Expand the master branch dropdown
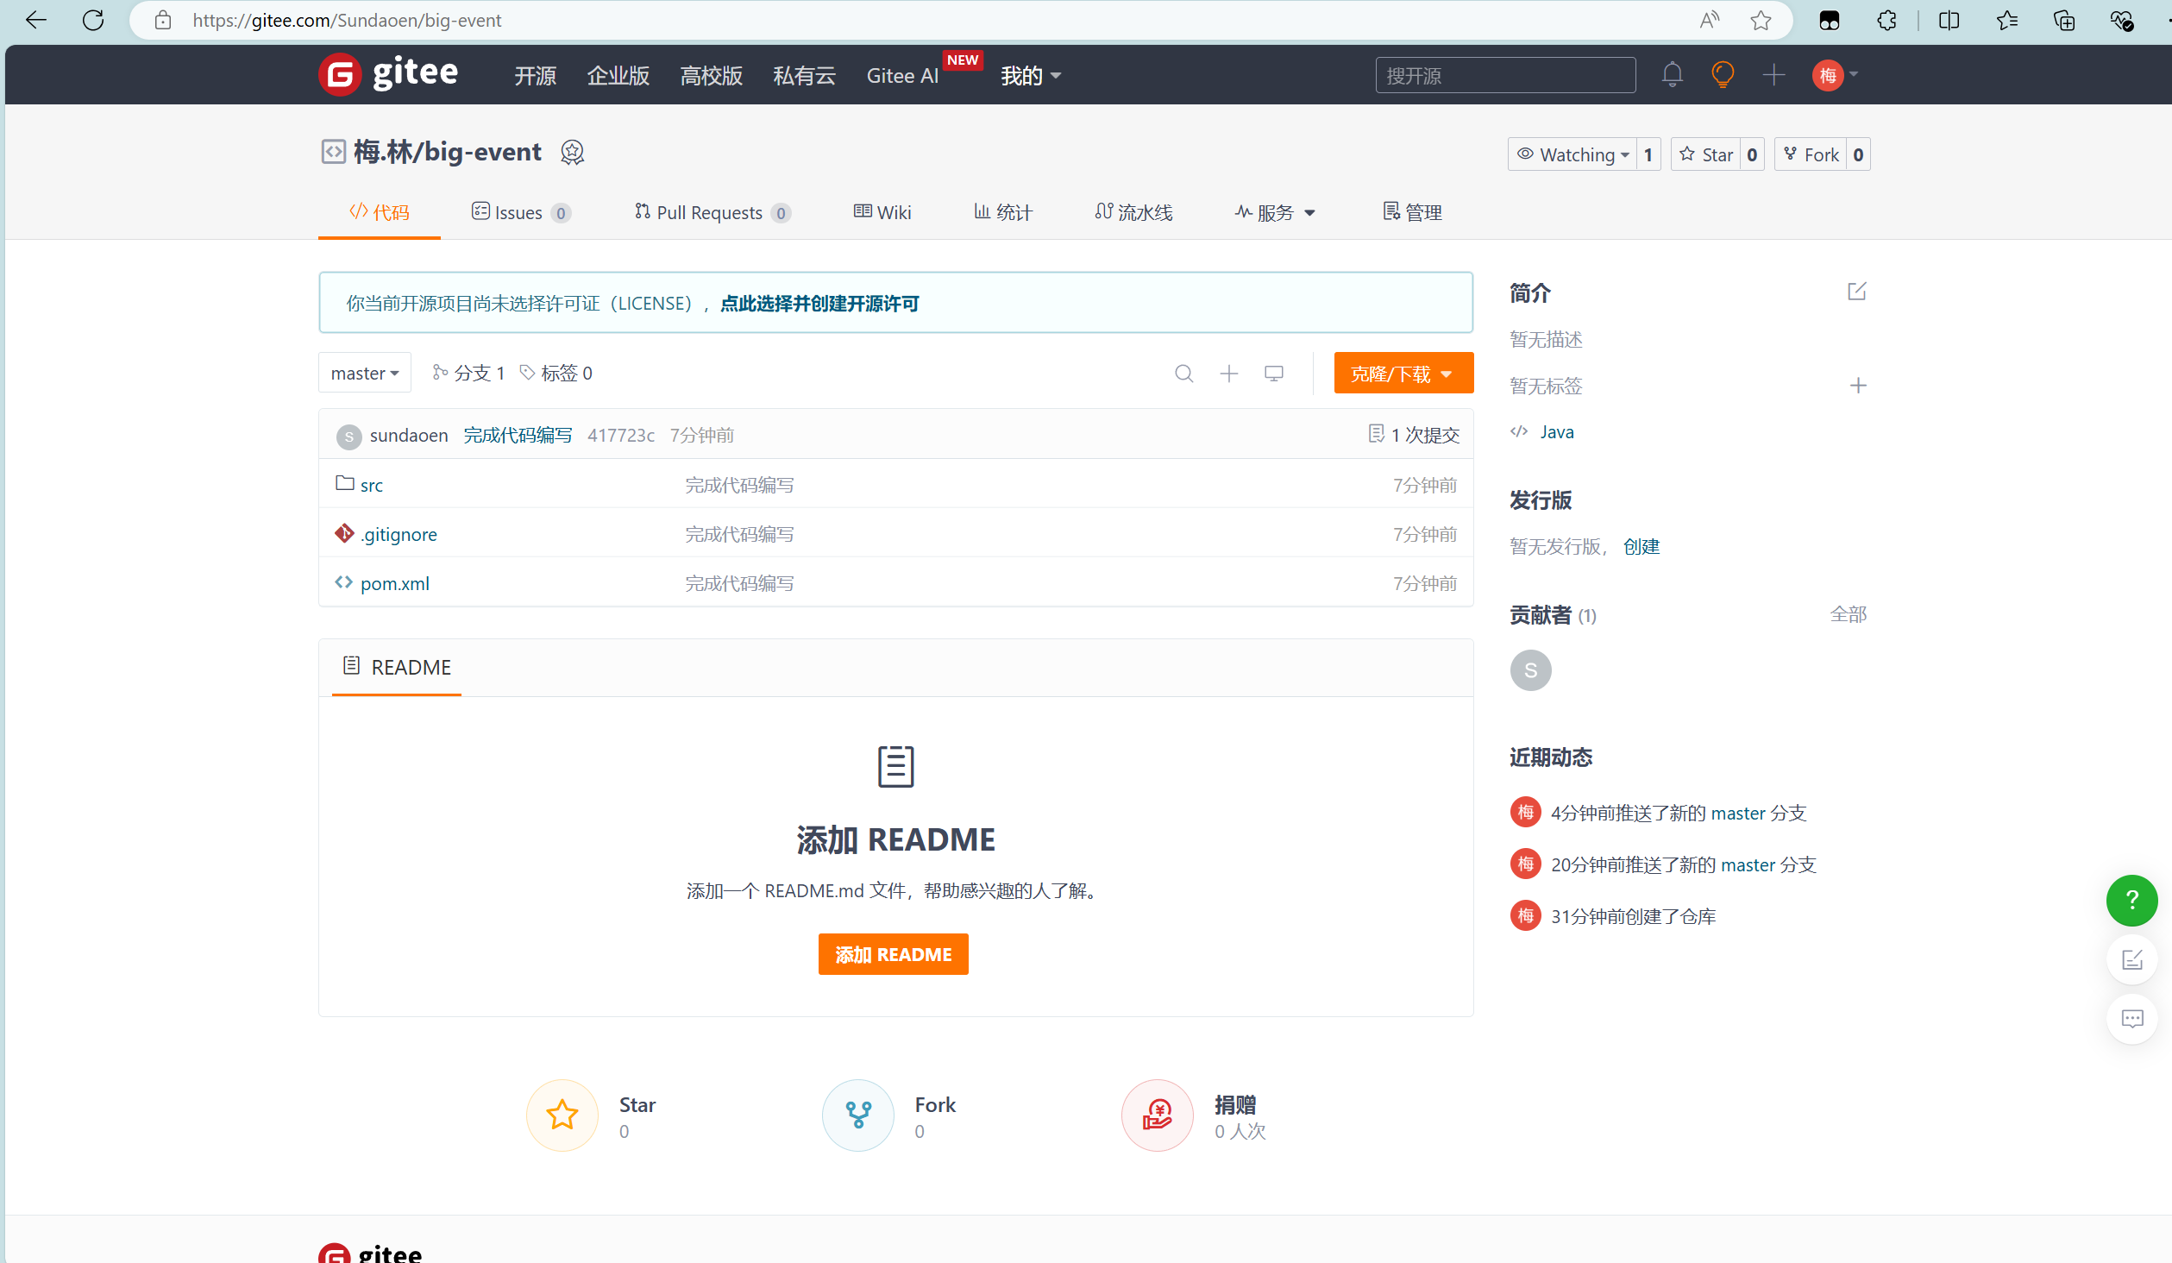This screenshot has height=1263, width=2172. click(x=365, y=373)
